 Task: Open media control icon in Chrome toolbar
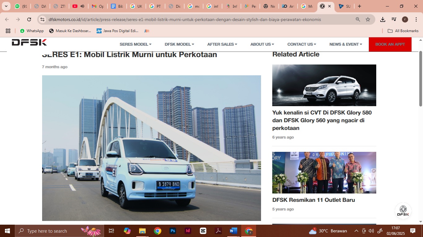click(394, 19)
